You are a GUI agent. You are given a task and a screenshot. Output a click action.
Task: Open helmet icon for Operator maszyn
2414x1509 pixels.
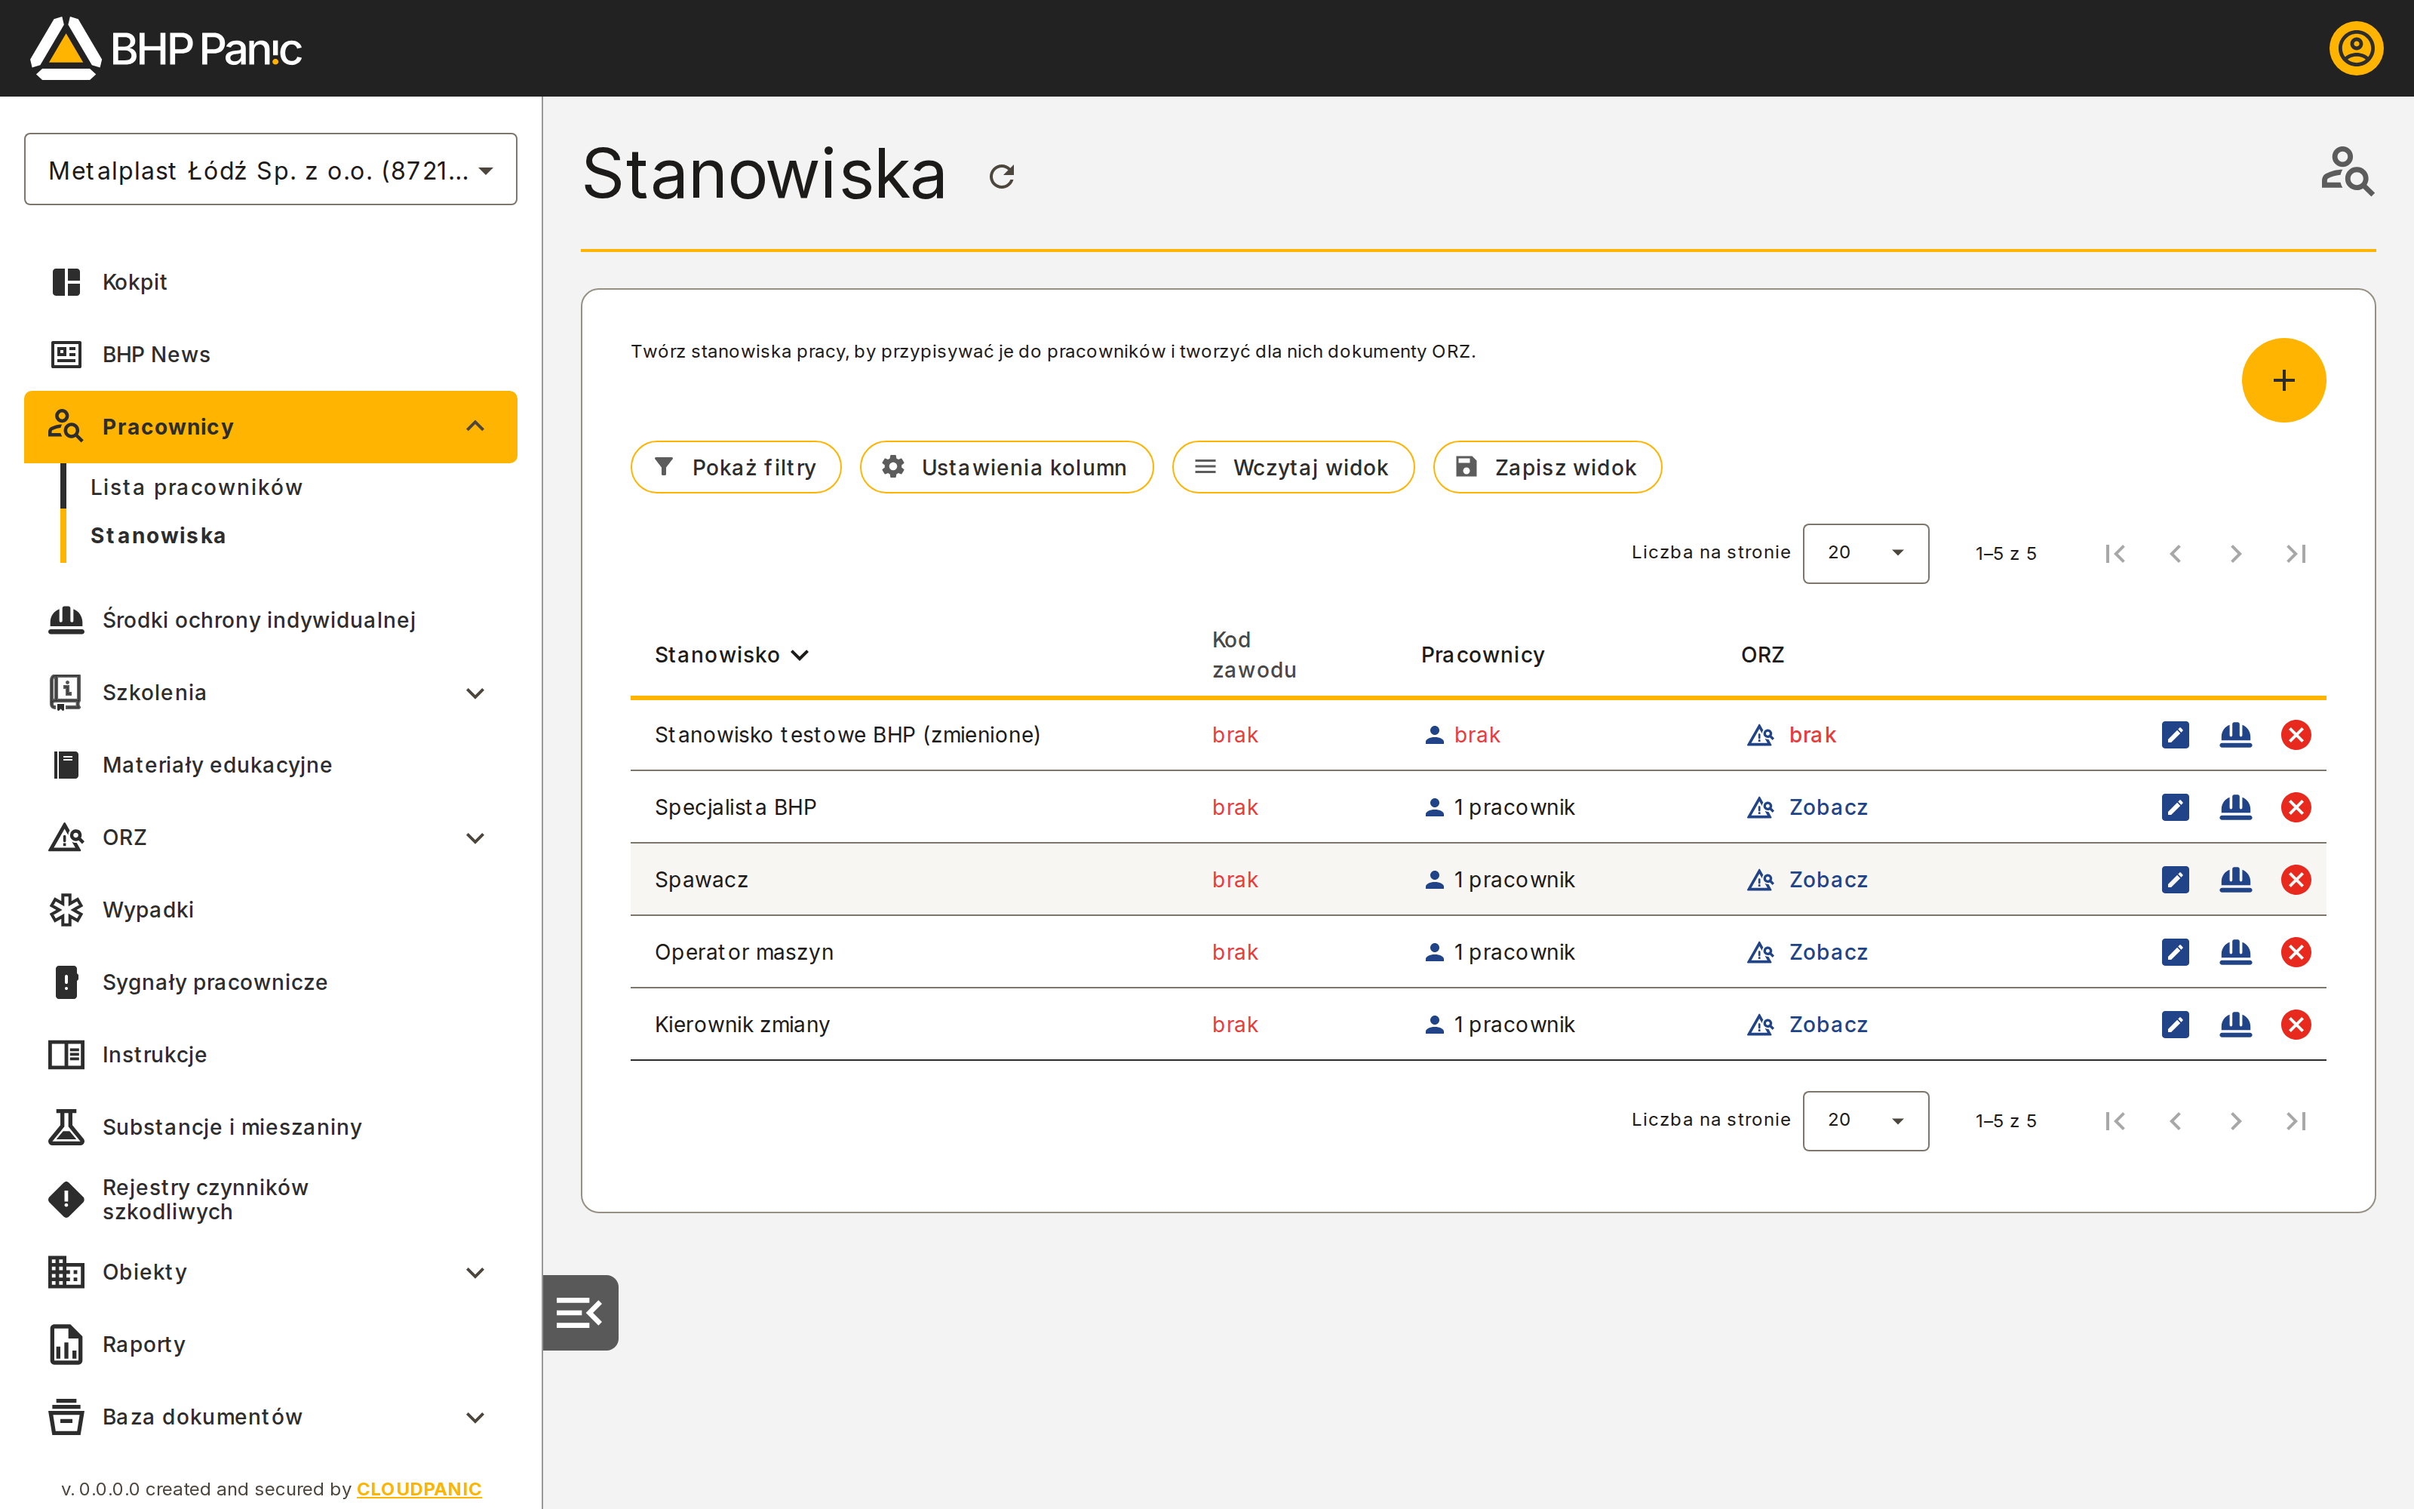click(x=2235, y=952)
